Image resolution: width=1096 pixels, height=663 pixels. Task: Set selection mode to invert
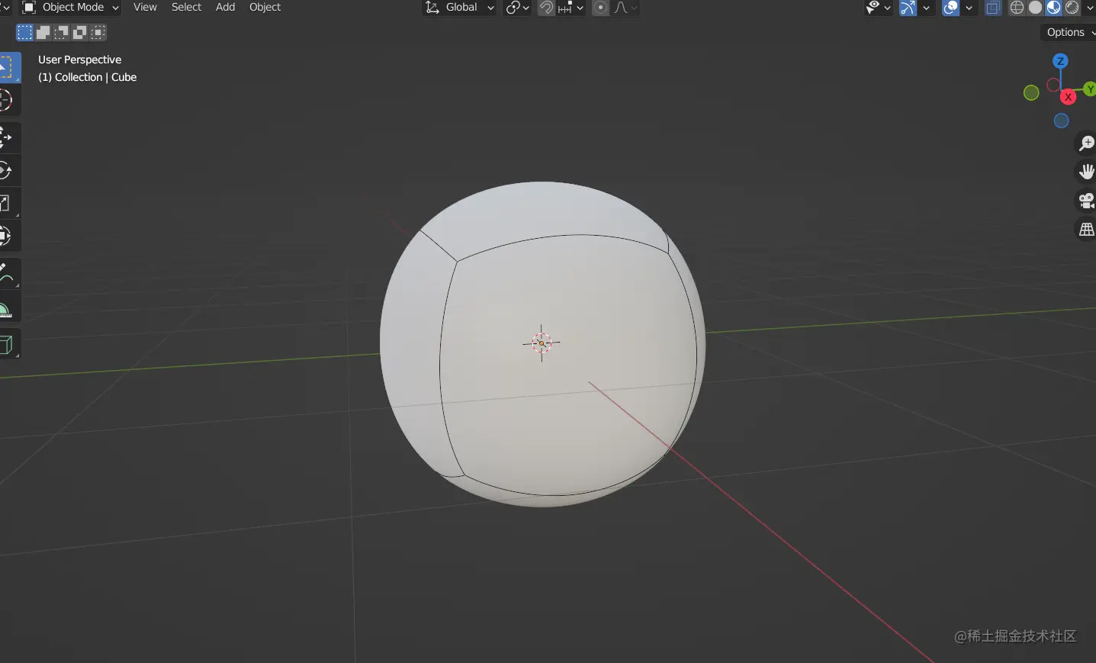[80, 32]
